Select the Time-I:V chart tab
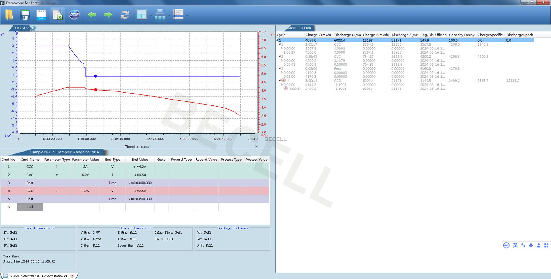 click(21, 28)
